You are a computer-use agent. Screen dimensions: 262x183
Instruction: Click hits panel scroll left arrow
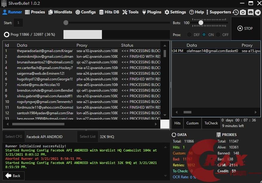point(176,112)
